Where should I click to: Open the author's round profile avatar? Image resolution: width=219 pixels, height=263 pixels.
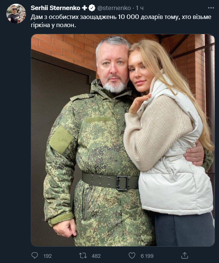[x=16, y=13]
